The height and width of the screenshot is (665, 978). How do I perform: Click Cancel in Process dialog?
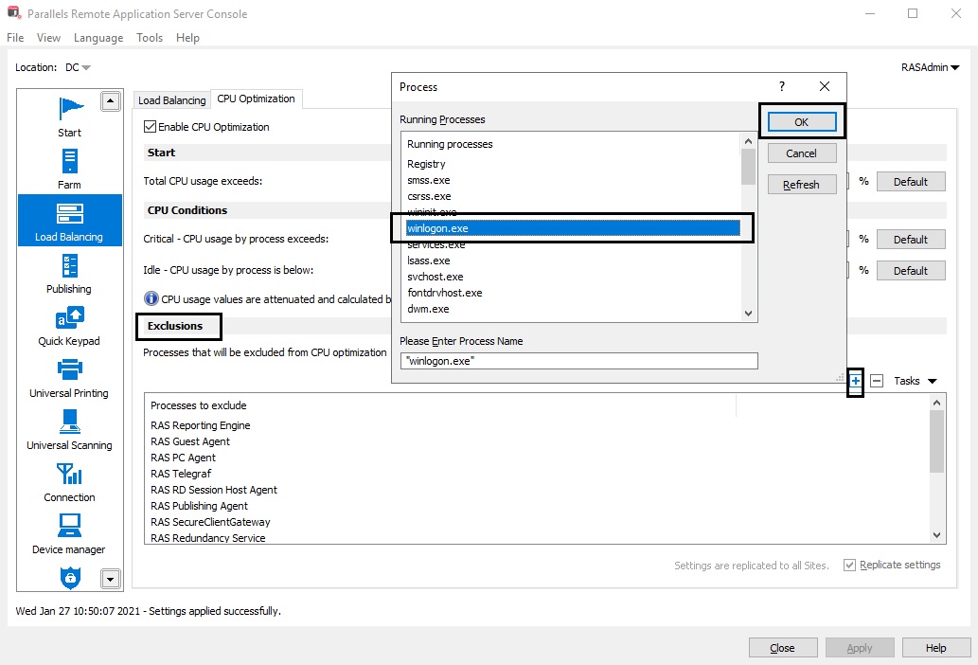(802, 153)
